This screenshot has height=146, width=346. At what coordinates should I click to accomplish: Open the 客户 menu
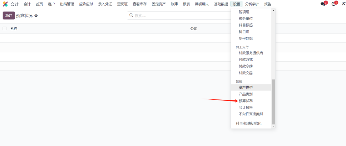[51, 4]
